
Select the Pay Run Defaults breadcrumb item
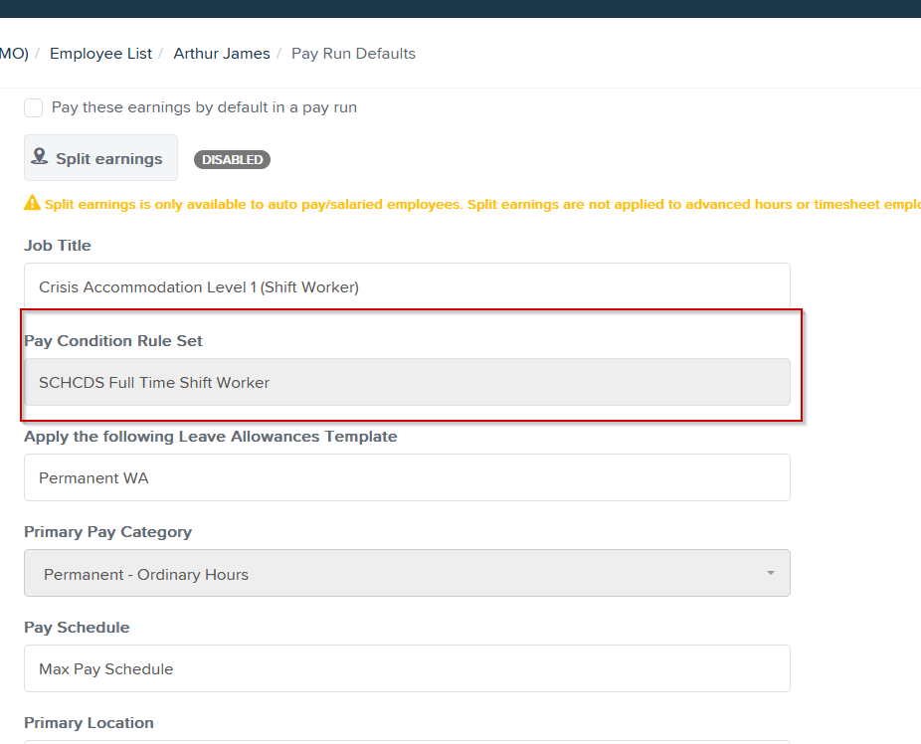(353, 53)
